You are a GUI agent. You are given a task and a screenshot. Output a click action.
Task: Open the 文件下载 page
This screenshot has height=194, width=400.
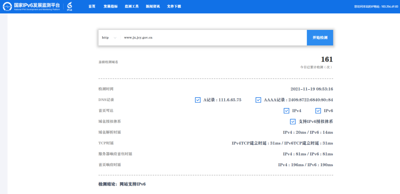174,7
